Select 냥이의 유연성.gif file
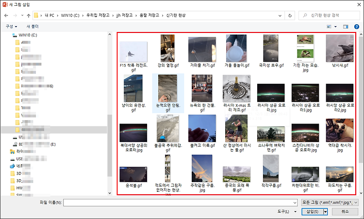 pyautogui.click(x=133, y=94)
